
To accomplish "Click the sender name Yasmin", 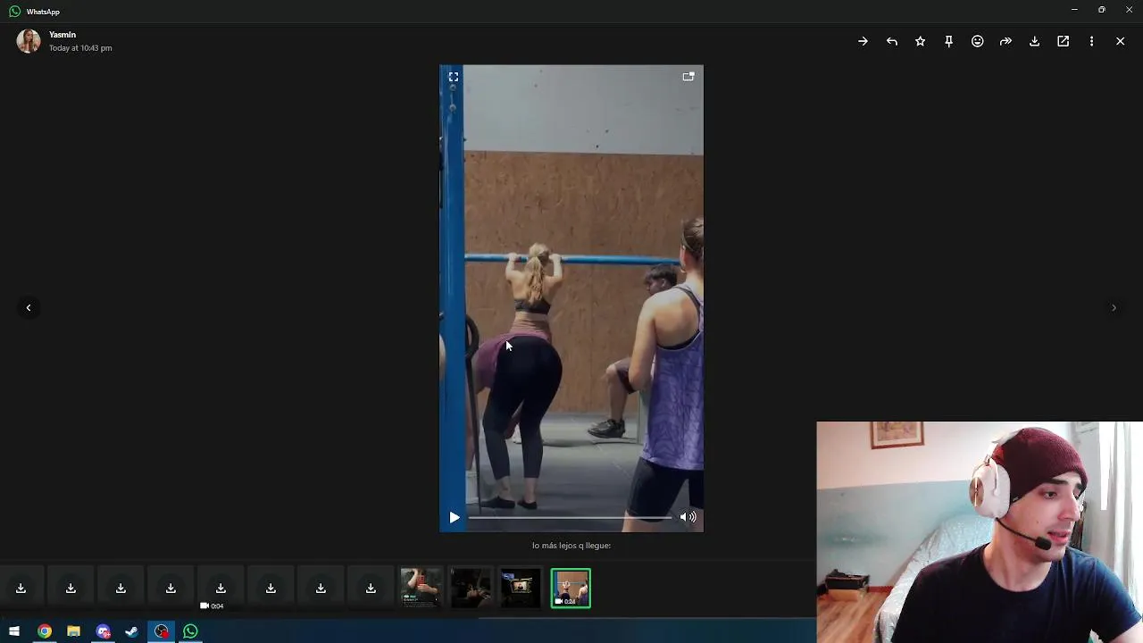I will pos(63,35).
